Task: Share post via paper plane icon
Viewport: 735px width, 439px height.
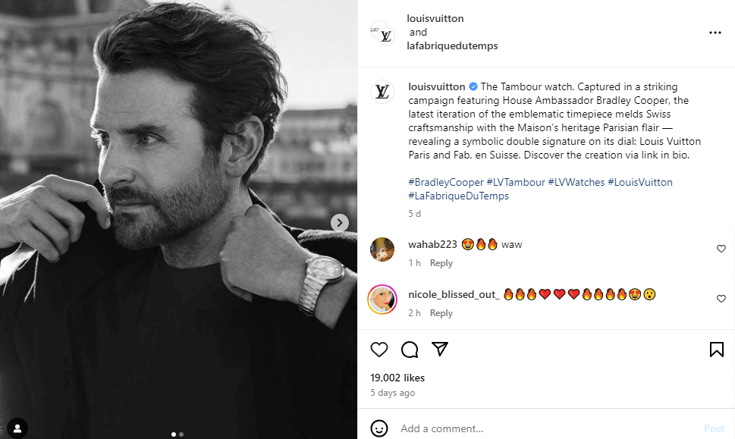Action: [x=440, y=350]
